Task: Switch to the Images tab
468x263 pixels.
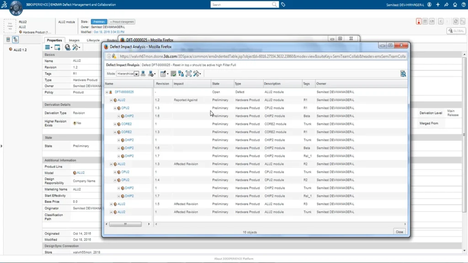Action: pyautogui.click(x=74, y=40)
